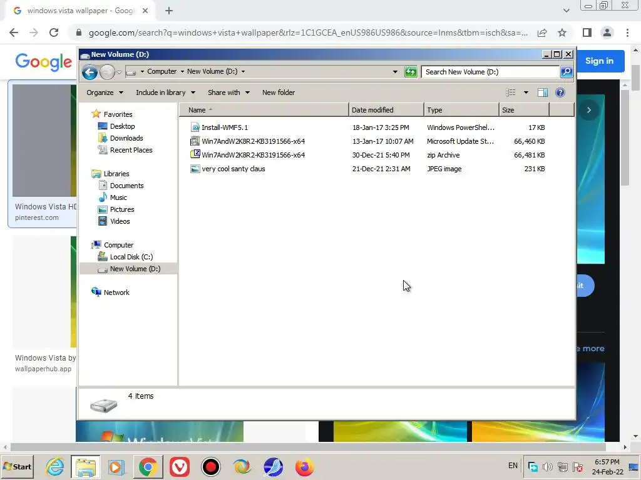Viewport: 641px width, 480px height.
Task: Open Chrome profile avatar icon
Action: pos(607,32)
